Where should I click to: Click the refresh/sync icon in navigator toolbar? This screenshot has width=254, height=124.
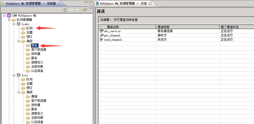[85, 10]
